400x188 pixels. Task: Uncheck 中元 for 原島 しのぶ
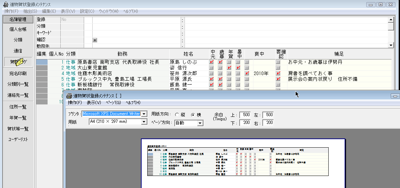point(211,62)
